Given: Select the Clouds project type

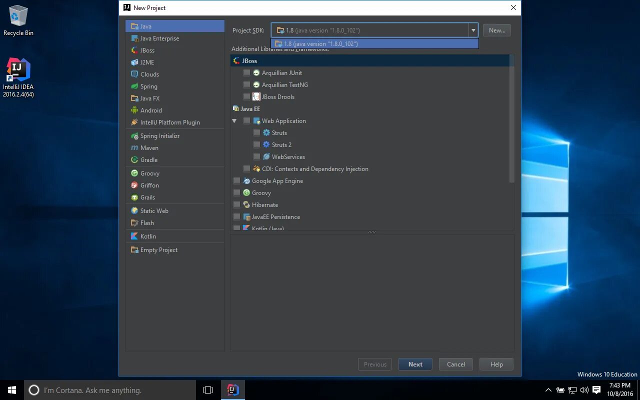Looking at the screenshot, I should 175,74.
